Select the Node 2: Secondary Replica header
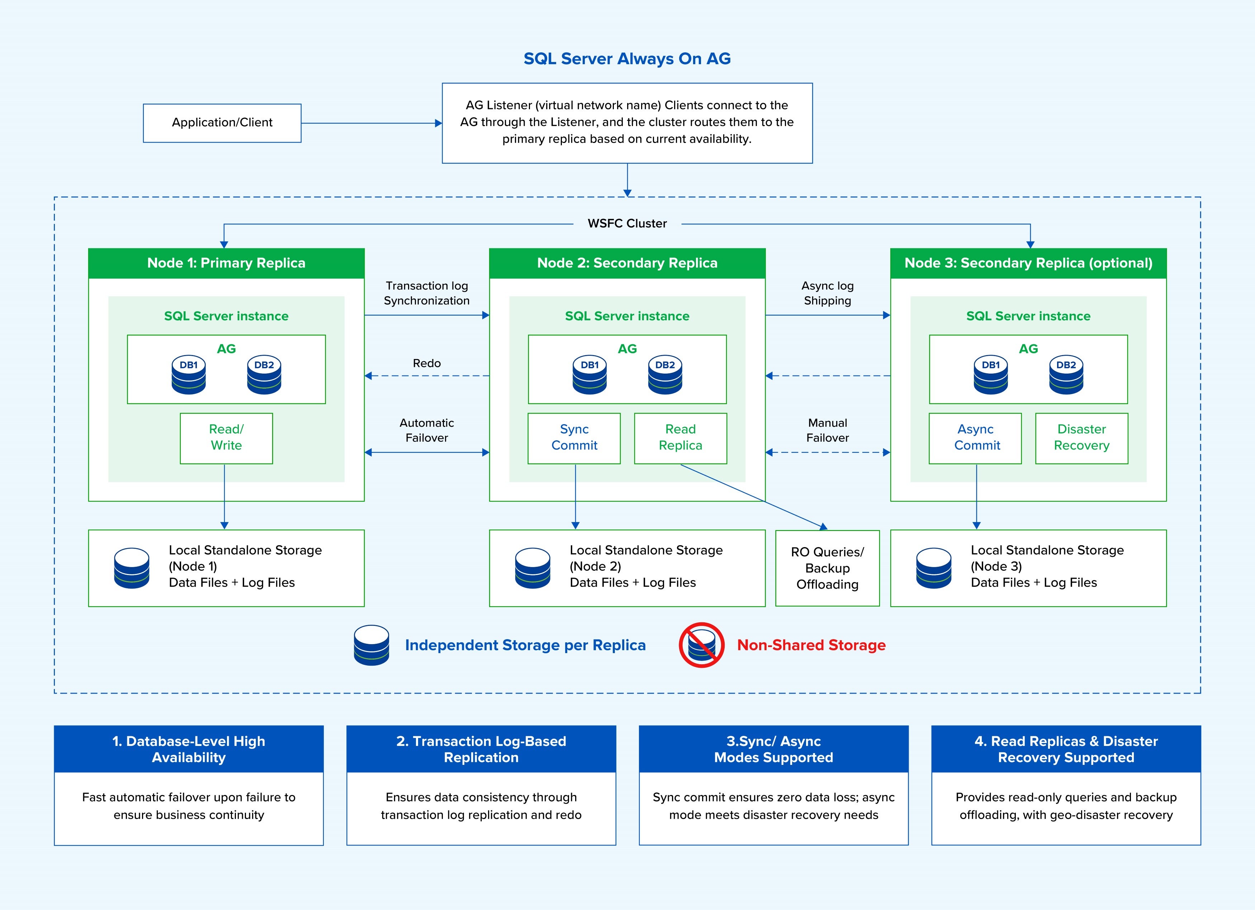This screenshot has height=910, width=1255. (627, 263)
